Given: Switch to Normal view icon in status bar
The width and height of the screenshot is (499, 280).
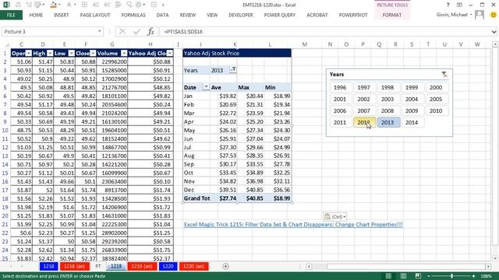Looking at the screenshot, I should (x=388, y=276).
